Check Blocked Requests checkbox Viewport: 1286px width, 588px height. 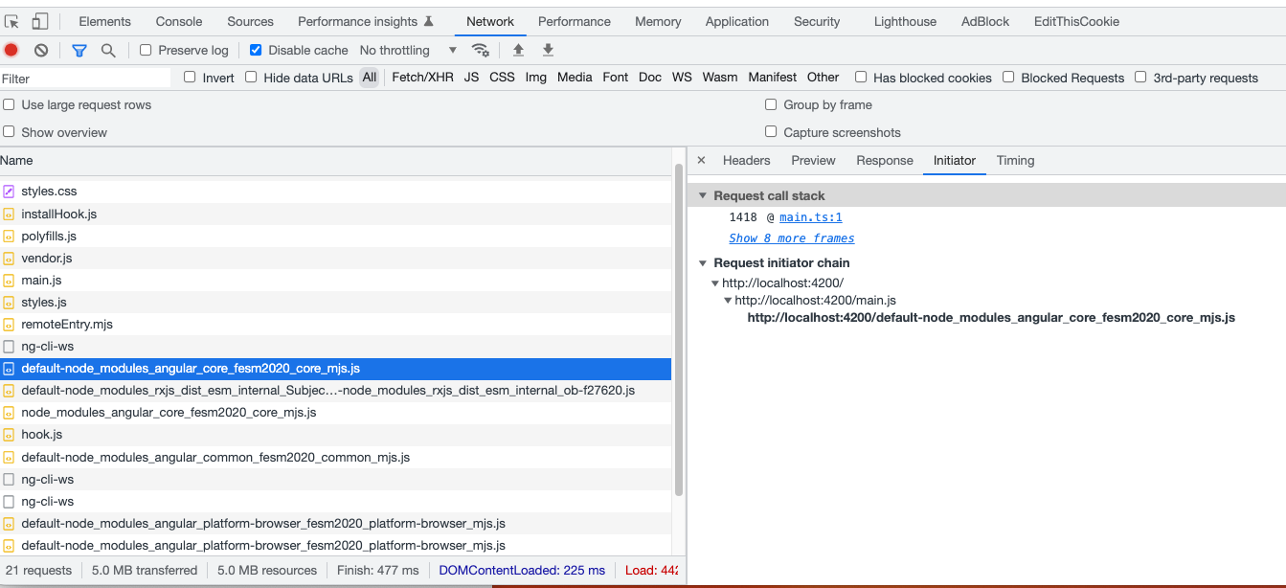1008,78
